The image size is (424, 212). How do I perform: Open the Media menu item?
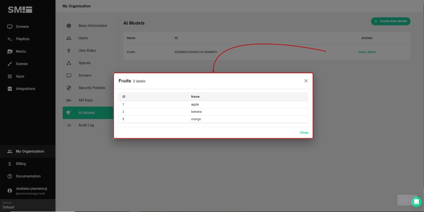pyautogui.click(x=21, y=52)
